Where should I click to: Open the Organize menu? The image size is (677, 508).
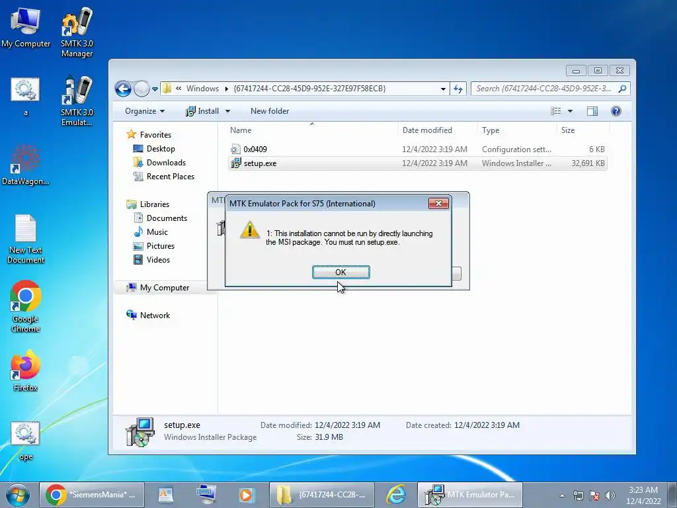[145, 111]
